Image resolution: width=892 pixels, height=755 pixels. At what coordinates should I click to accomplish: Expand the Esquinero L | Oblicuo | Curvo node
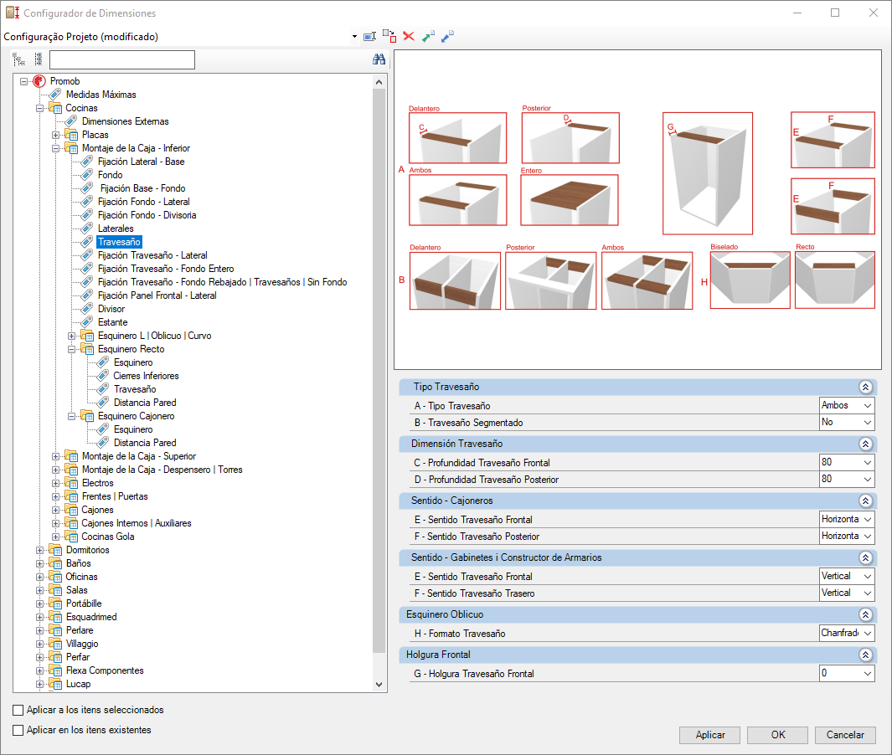click(x=72, y=336)
